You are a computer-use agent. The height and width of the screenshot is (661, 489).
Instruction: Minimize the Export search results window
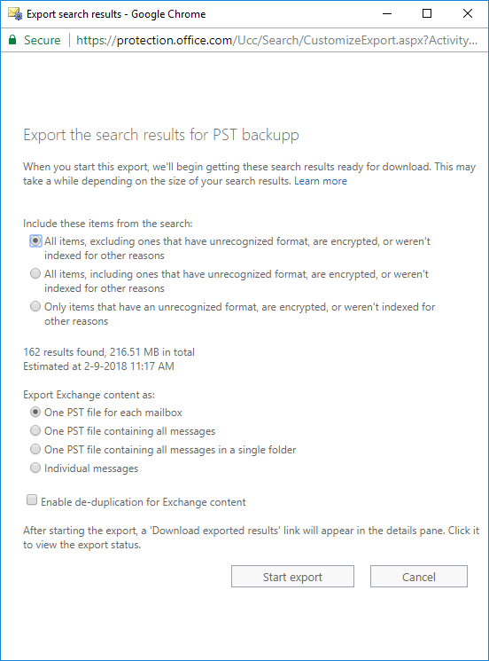387,13
